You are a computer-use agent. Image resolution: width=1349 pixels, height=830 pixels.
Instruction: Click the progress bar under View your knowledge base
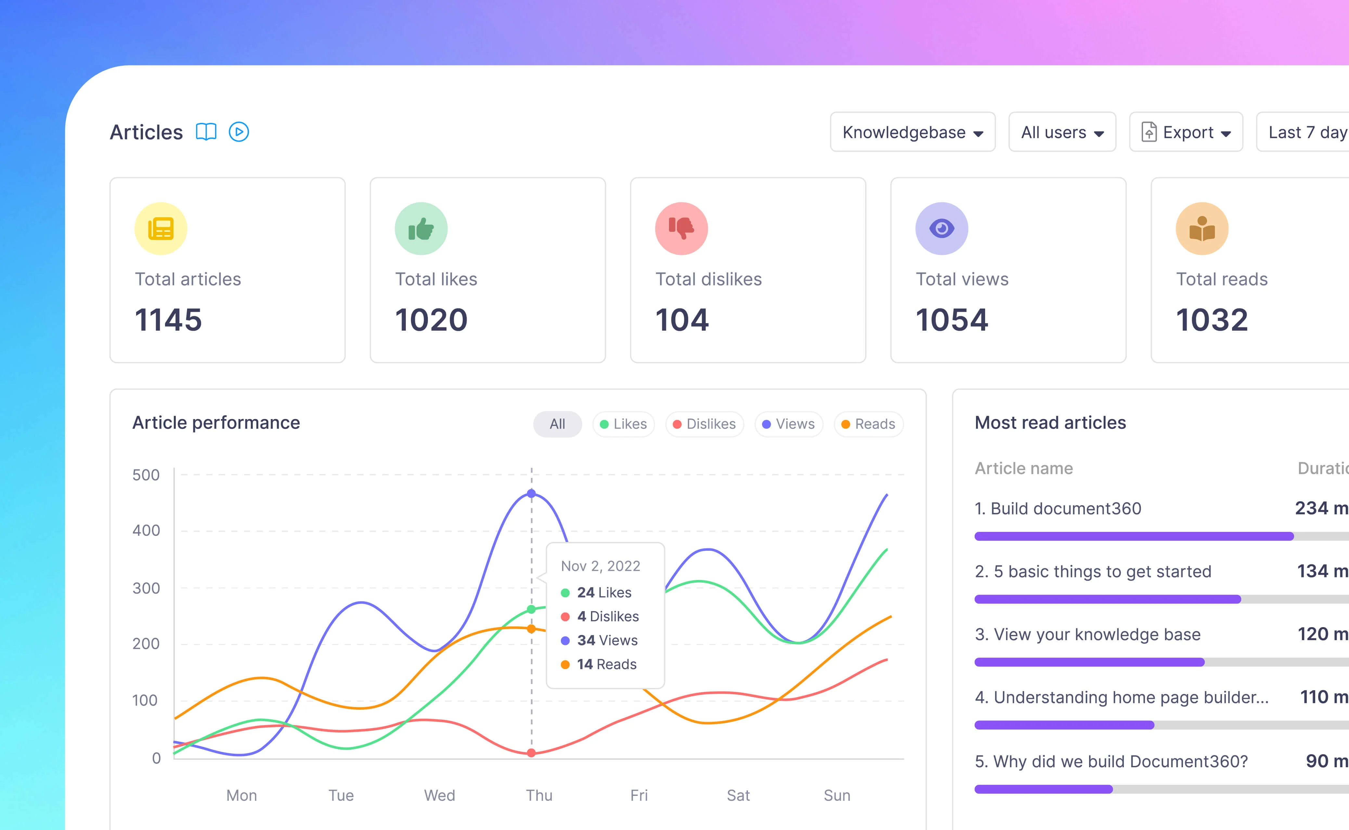(x=1162, y=662)
